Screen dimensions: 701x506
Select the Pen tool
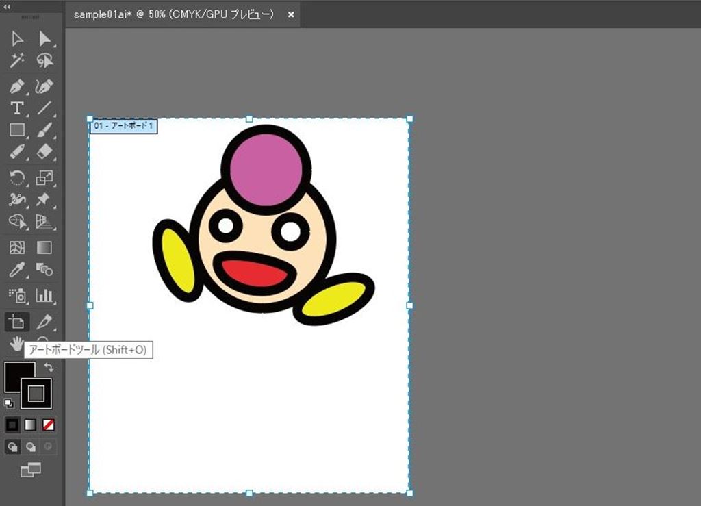point(17,87)
